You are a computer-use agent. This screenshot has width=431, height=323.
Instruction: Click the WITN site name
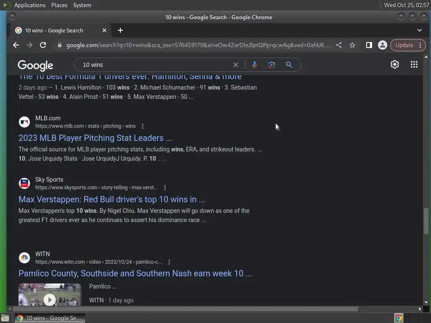pyautogui.click(x=43, y=254)
